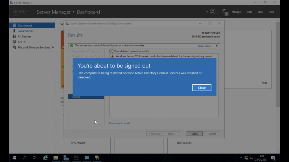Screen dimensions: 289x162
Task: Click the AD DS icon in sidebar
Action: [x=14, y=42]
